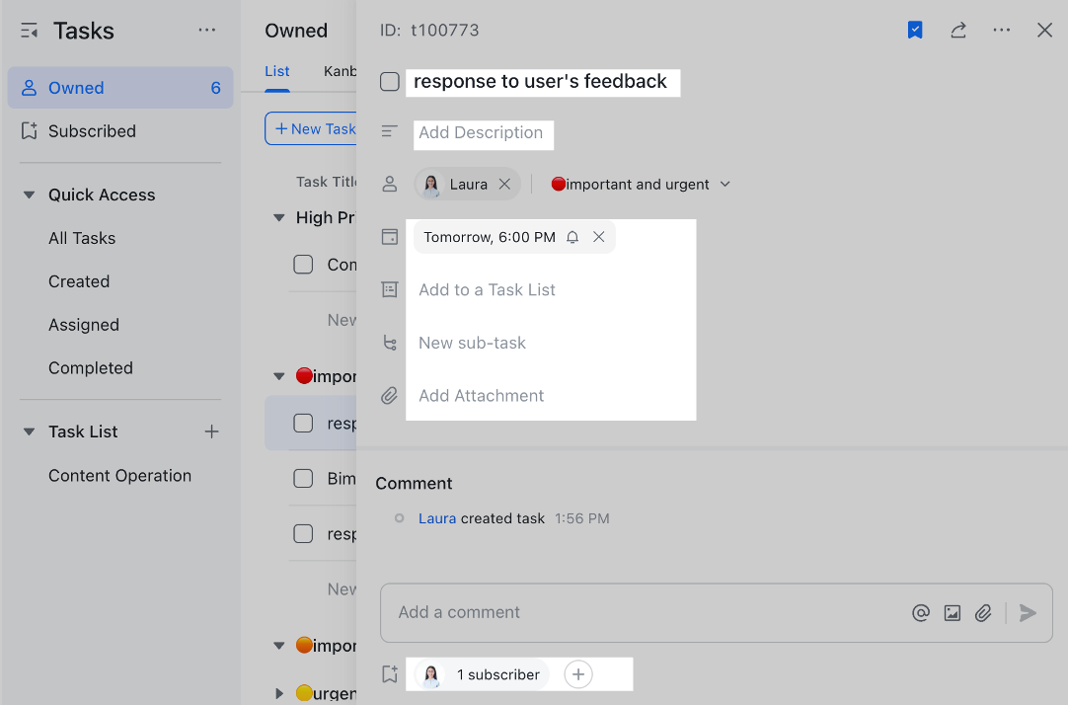Click the reminder bell on Tomorrow 6:00 PM
This screenshot has height=705, width=1068.
pos(572,237)
